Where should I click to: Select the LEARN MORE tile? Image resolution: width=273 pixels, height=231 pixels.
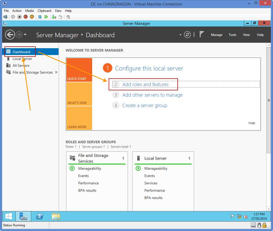coord(79,118)
